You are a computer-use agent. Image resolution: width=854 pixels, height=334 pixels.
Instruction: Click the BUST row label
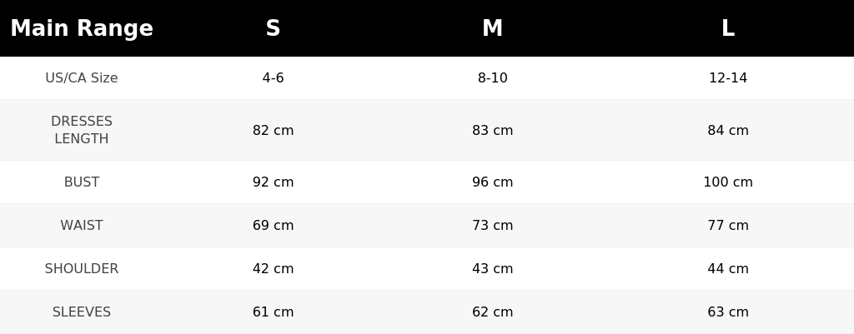coord(82,182)
